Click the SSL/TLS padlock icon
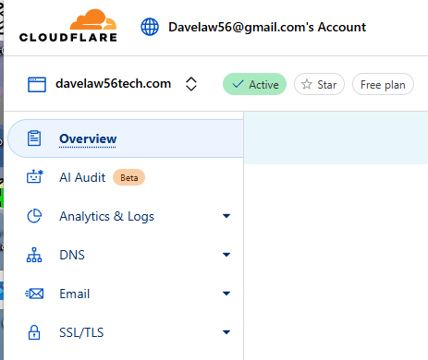 tap(34, 332)
